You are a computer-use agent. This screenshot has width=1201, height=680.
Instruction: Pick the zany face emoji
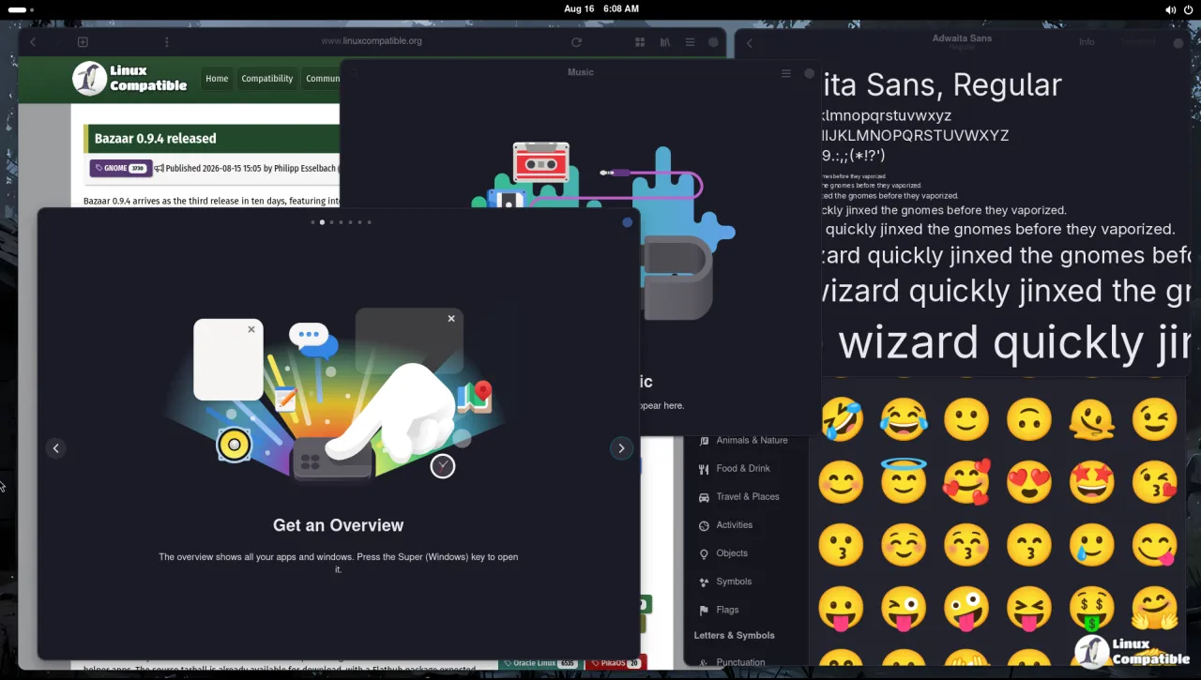click(x=966, y=607)
